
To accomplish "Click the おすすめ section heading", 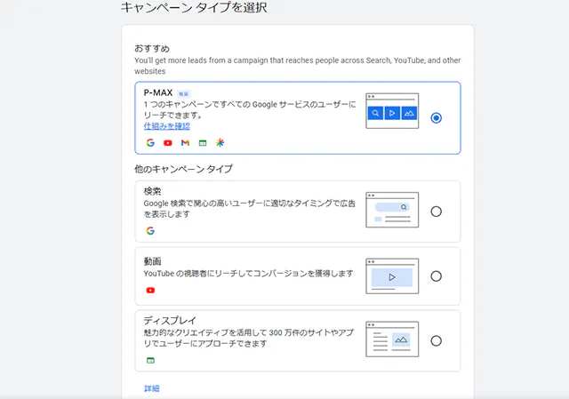I will click(x=152, y=49).
